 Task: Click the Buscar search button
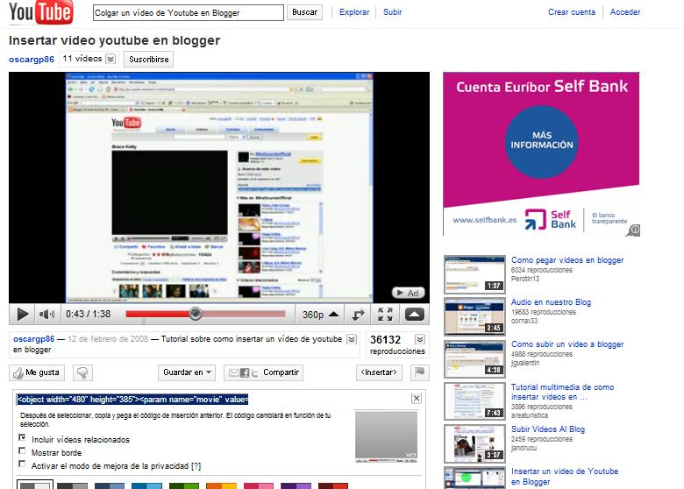[x=304, y=12]
